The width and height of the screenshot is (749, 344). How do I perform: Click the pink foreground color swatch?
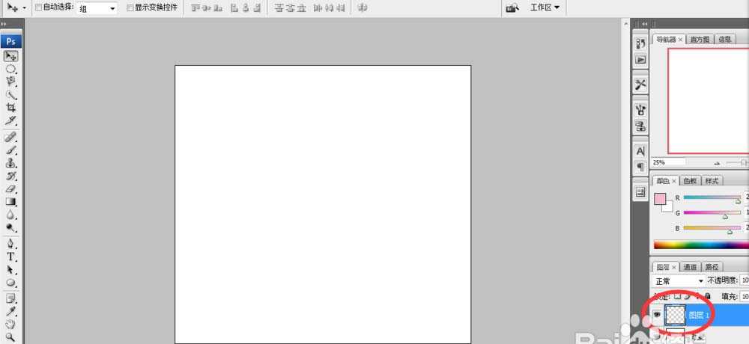point(660,199)
